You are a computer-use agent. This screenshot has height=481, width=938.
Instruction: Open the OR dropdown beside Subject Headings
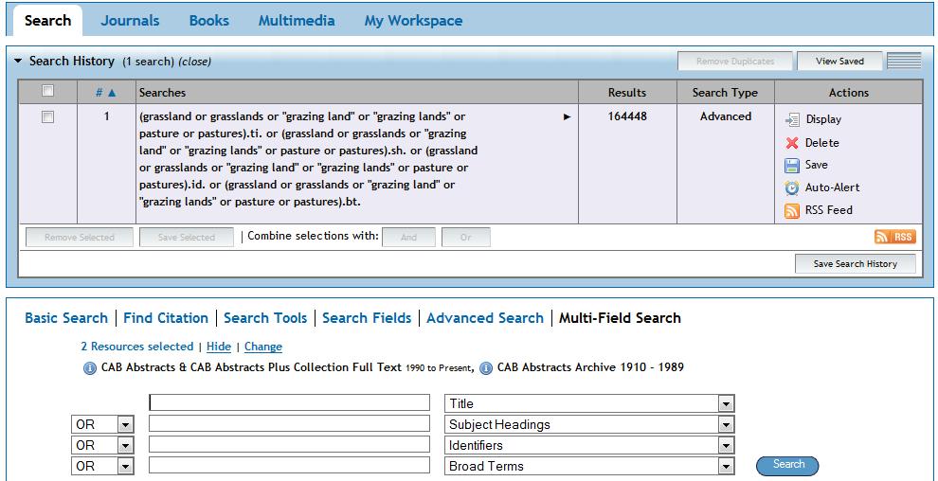click(126, 424)
